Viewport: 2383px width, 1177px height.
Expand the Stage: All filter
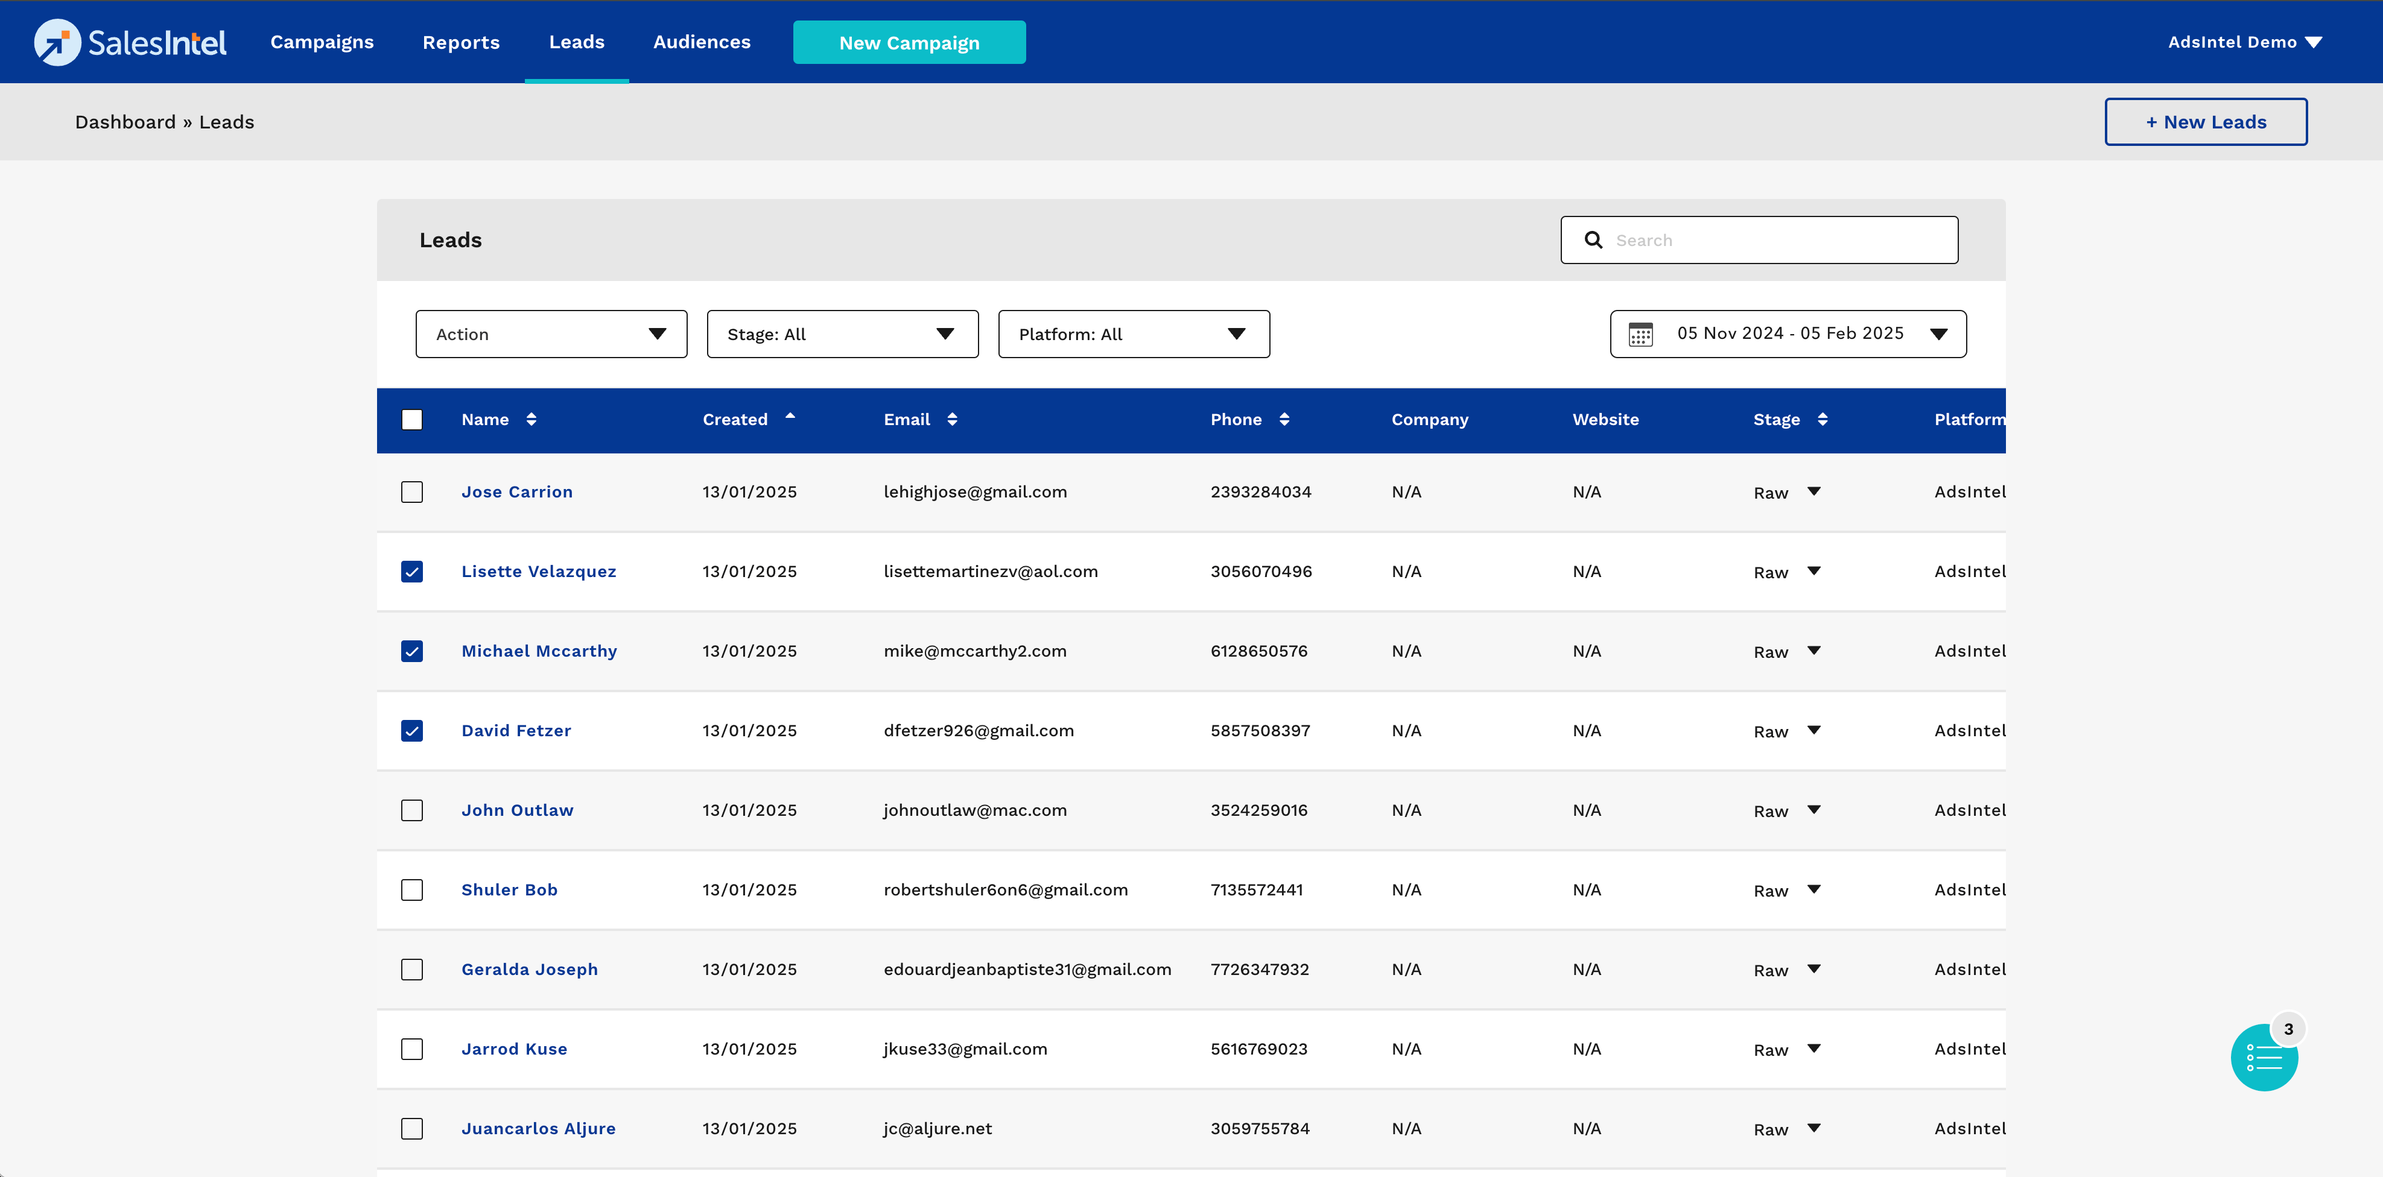click(x=842, y=335)
